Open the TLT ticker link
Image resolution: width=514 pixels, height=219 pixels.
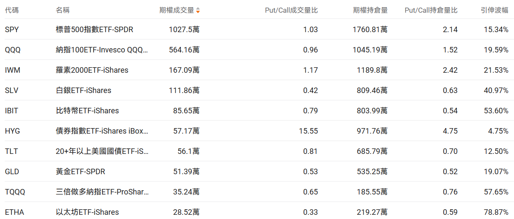[x=11, y=151]
